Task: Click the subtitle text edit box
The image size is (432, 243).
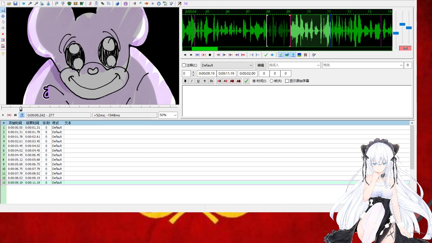Action: pyautogui.click(x=297, y=101)
